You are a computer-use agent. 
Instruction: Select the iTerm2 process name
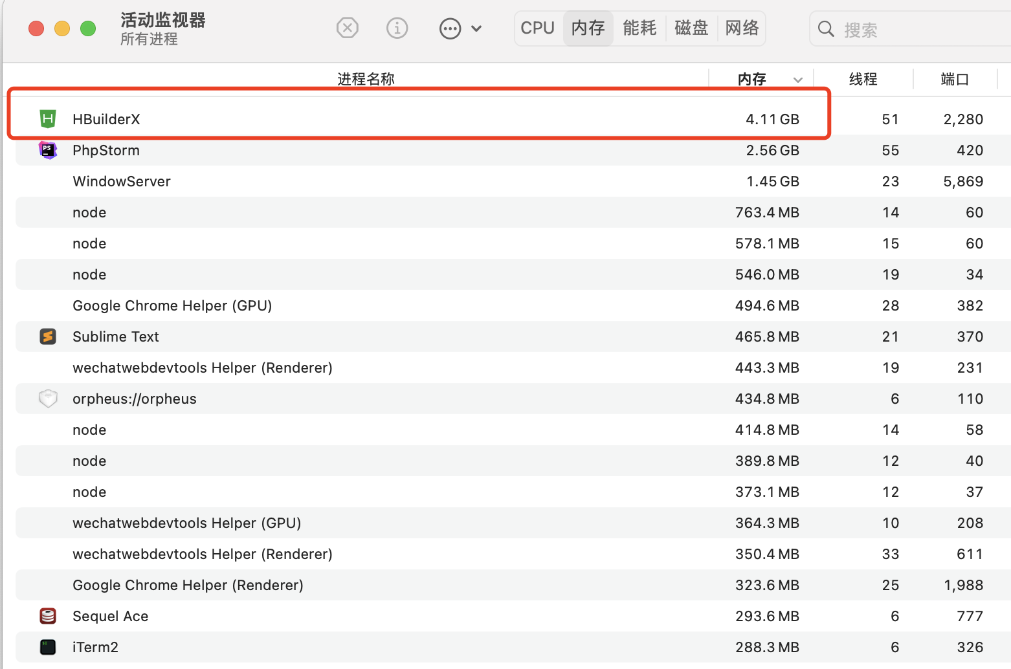click(x=95, y=647)
